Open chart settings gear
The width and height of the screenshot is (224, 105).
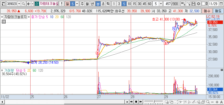tap(198, 4)
